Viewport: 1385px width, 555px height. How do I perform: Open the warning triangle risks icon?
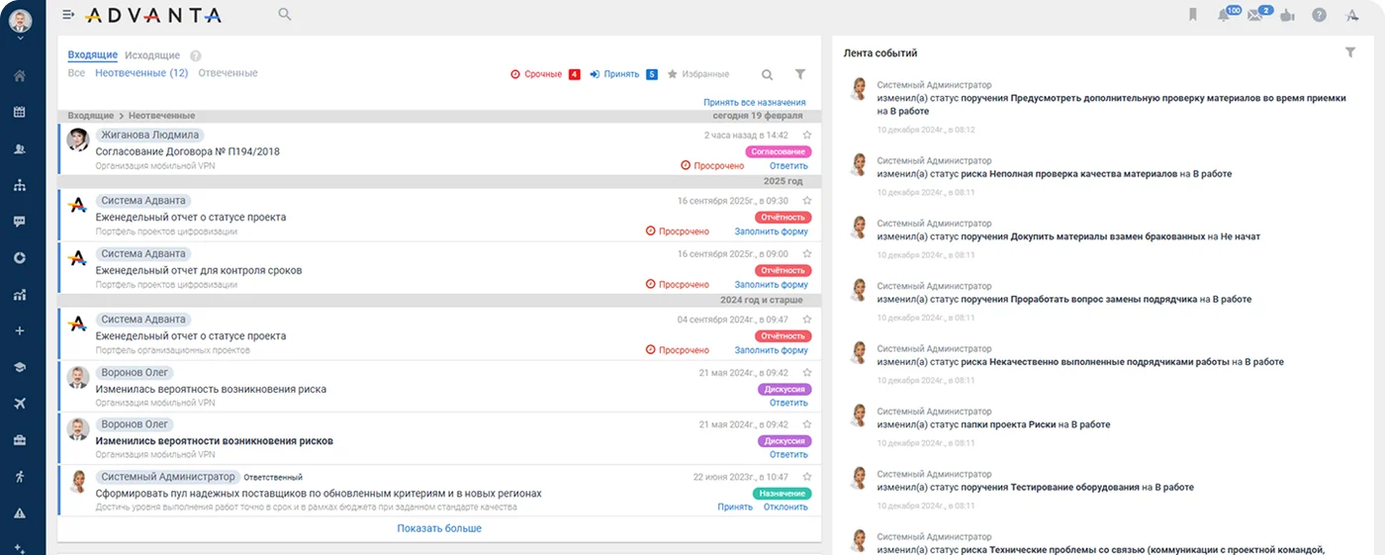click(x=19, y=512)
